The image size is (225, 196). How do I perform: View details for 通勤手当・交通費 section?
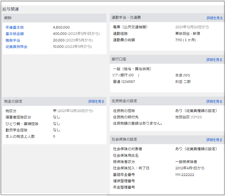pos(214,18)
